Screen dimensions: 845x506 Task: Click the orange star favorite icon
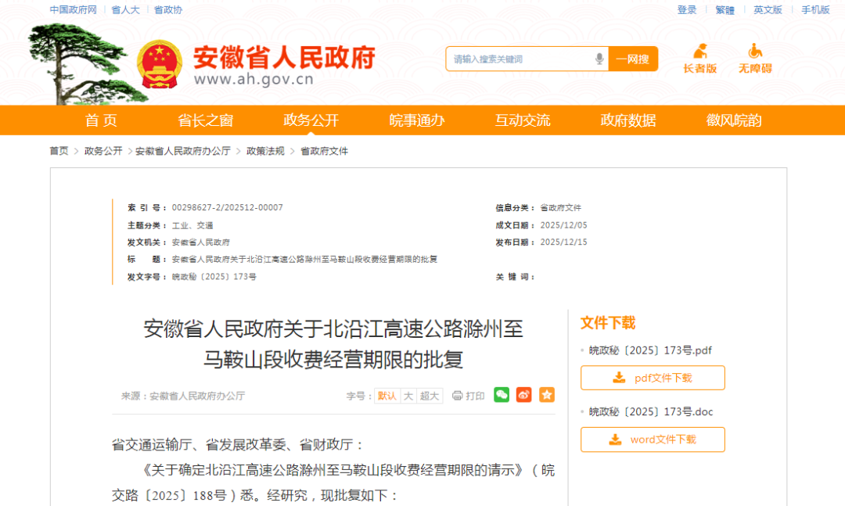click(x=547, y=395)
